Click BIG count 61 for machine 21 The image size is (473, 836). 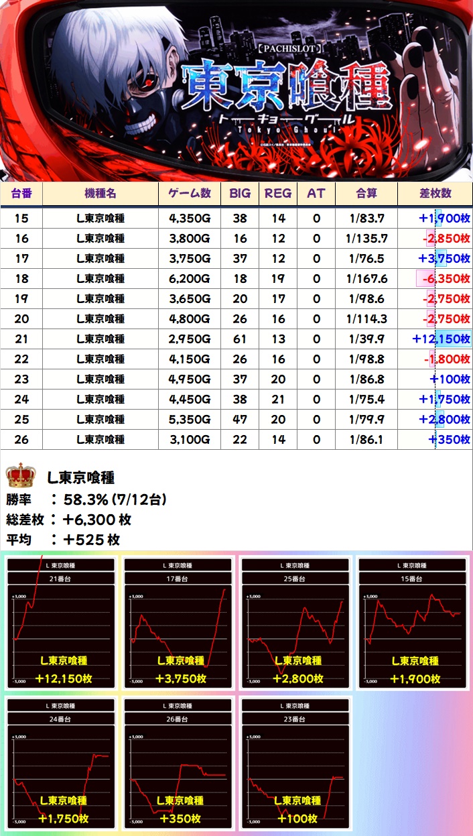pos(240,339)
